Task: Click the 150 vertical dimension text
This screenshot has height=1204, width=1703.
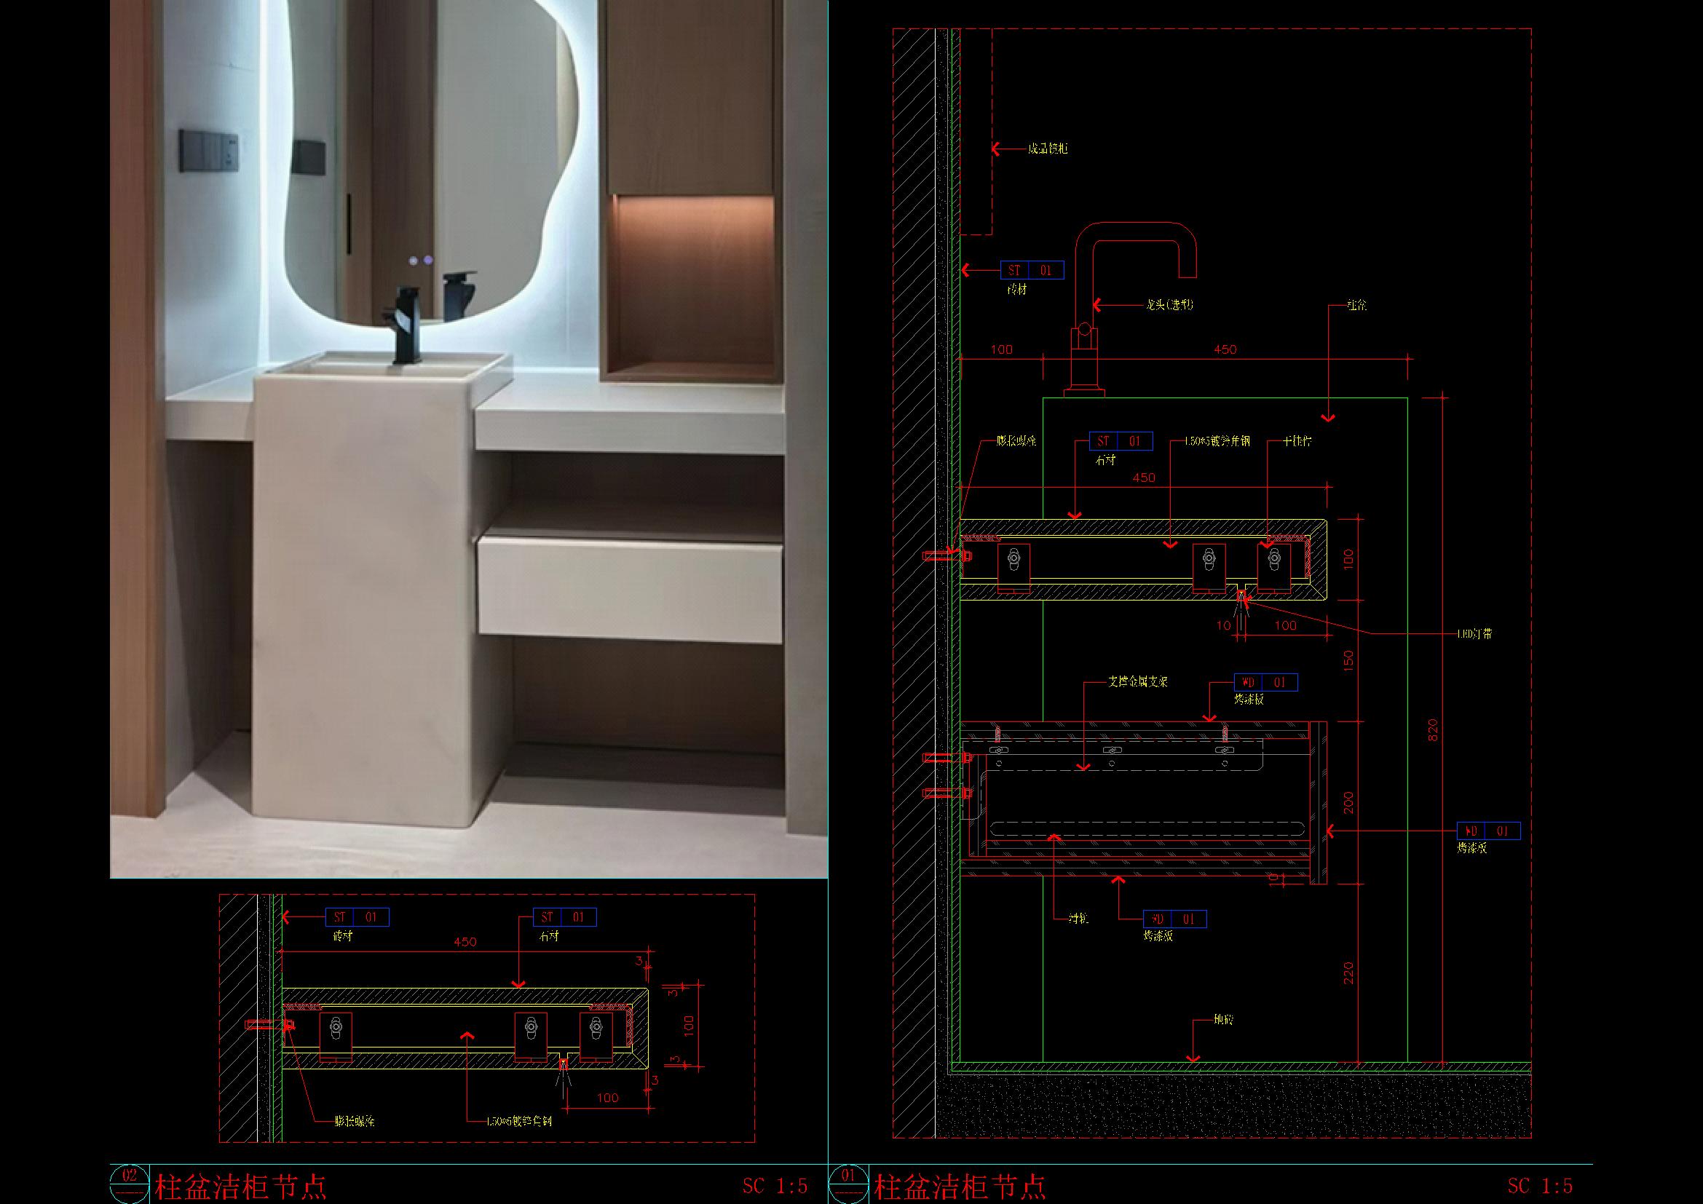Action: tap(1348, 660)
